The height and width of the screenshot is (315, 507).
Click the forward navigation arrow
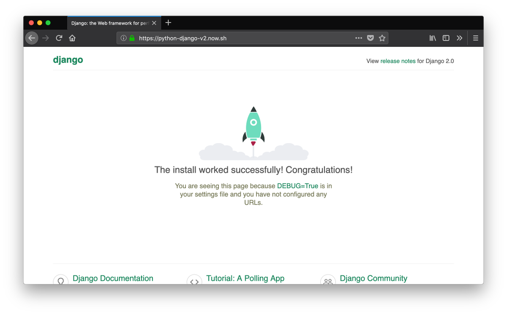tap(46, 38)
